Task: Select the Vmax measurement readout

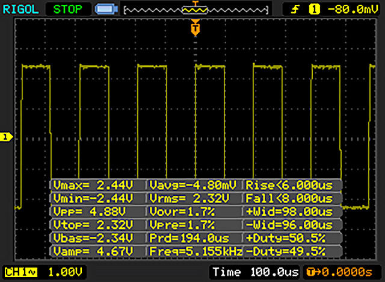Action: point(97,184)
